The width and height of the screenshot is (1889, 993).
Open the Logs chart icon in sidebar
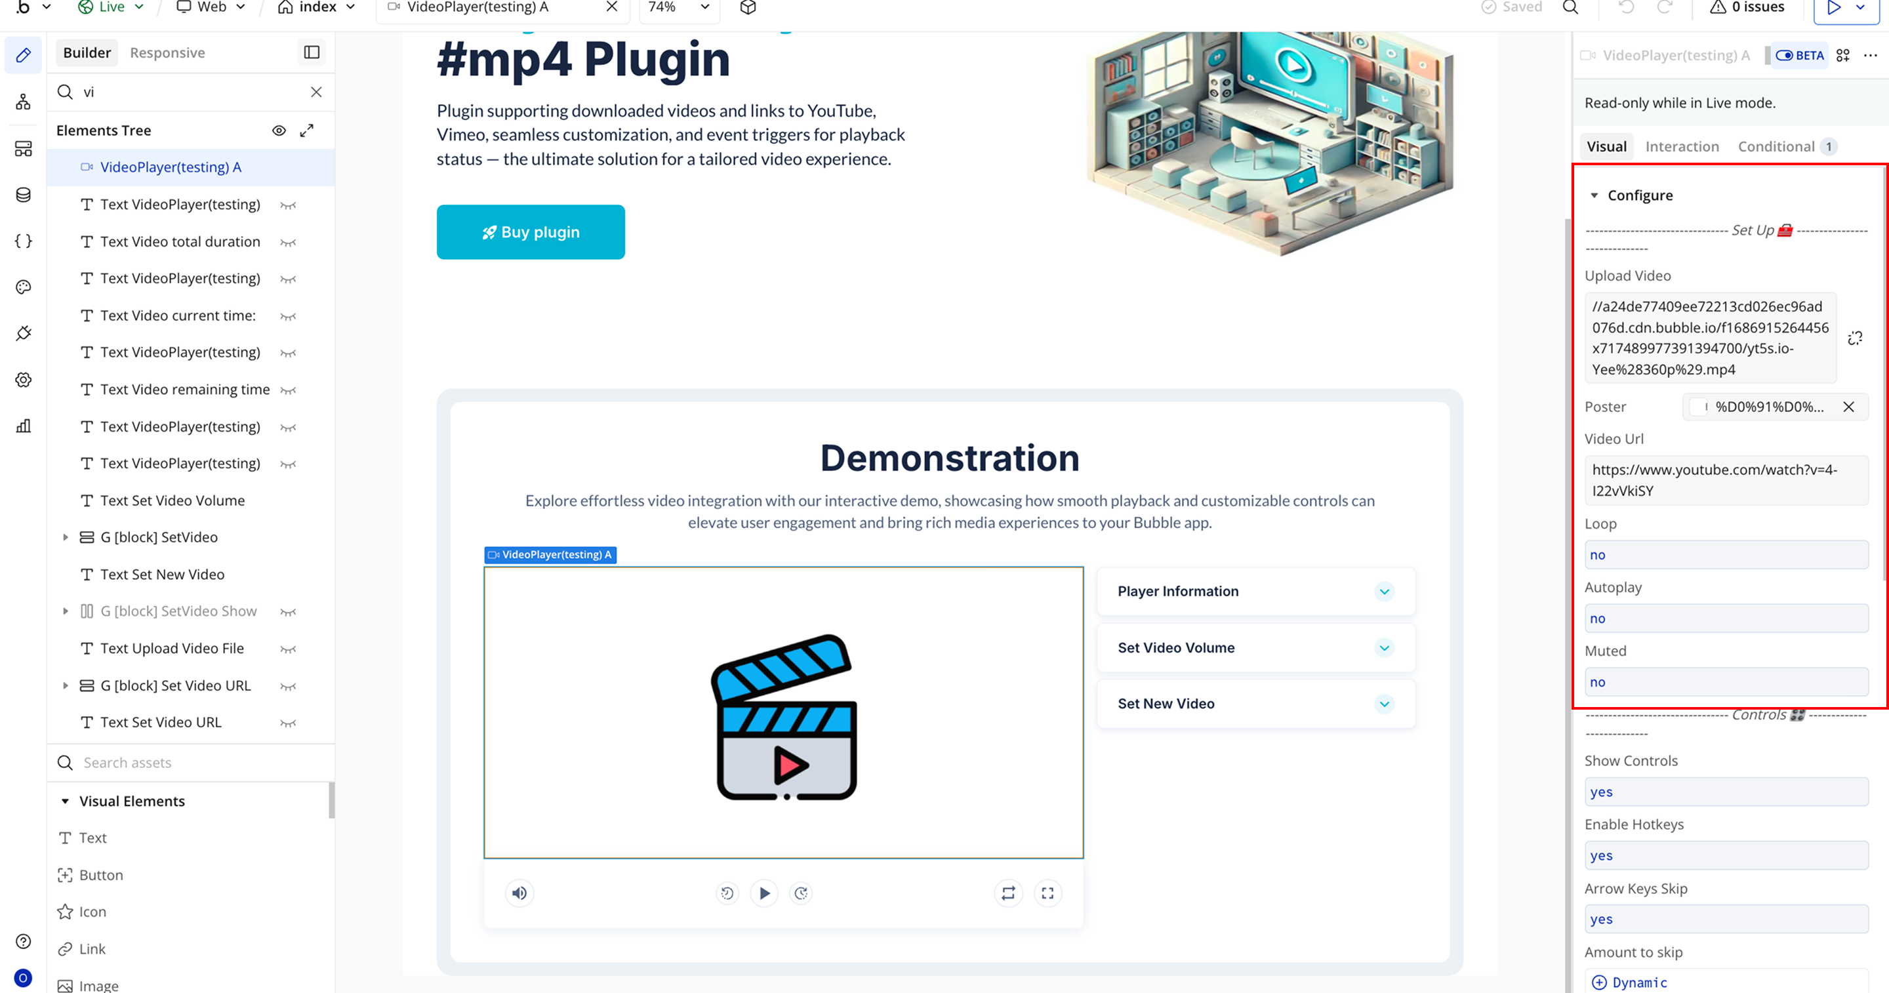(x=24, y=426)
